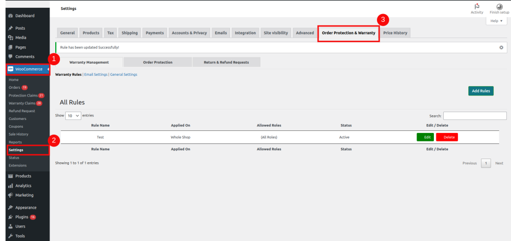Screen dimensions: 511x241
Task: Open the Return & Refund Requests sub-tab
Action: (x=226, y=62)
